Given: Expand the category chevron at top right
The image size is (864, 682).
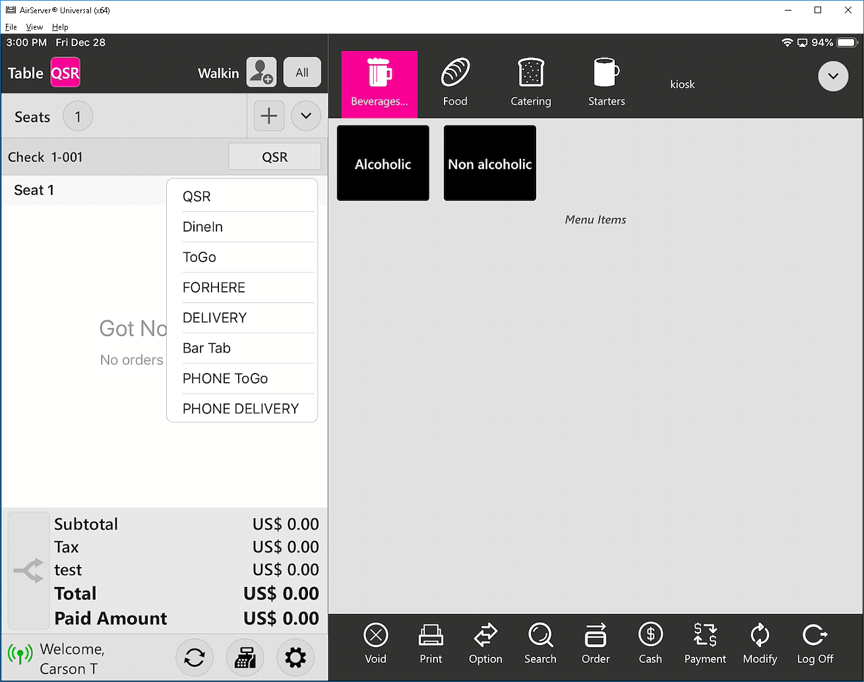Looking at the screenshot, I should coord(833,77).
